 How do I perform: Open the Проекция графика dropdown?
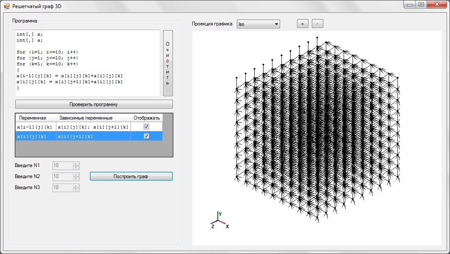coord(258,24)
